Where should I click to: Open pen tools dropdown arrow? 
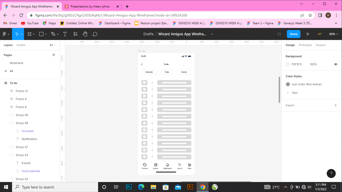tap(58, 34)
